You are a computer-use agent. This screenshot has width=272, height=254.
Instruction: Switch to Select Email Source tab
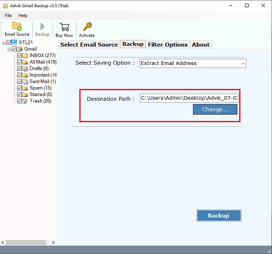point(89,45)
